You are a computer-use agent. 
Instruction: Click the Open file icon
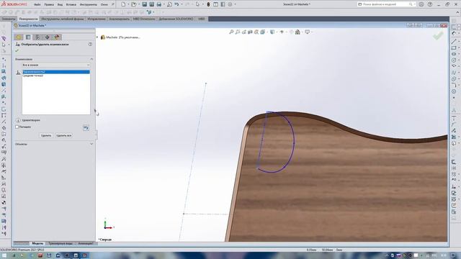133,4
